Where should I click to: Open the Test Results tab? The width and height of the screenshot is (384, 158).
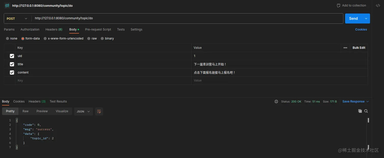pyautogui.click(x=58, y=102)
